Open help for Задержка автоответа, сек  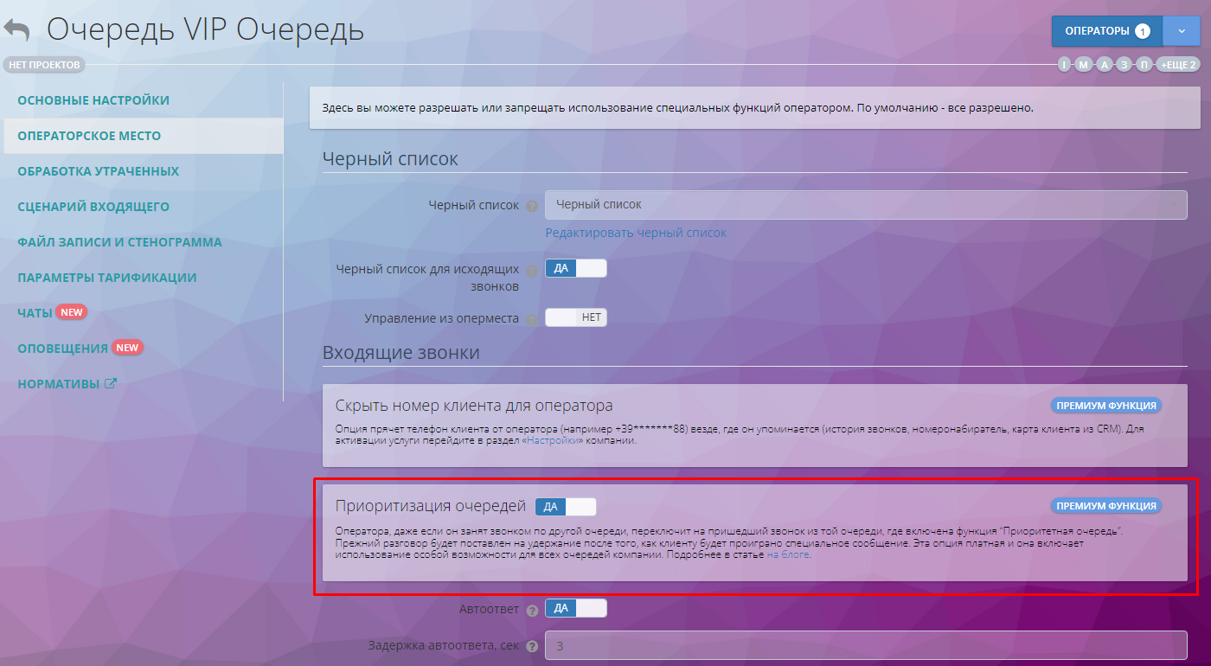coord(532,646)
